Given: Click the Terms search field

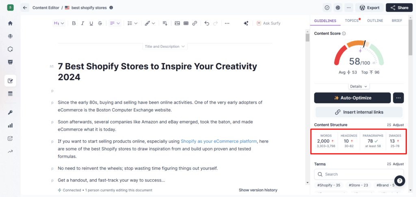Looking at the screenshot, I should (x=359, y=174).
